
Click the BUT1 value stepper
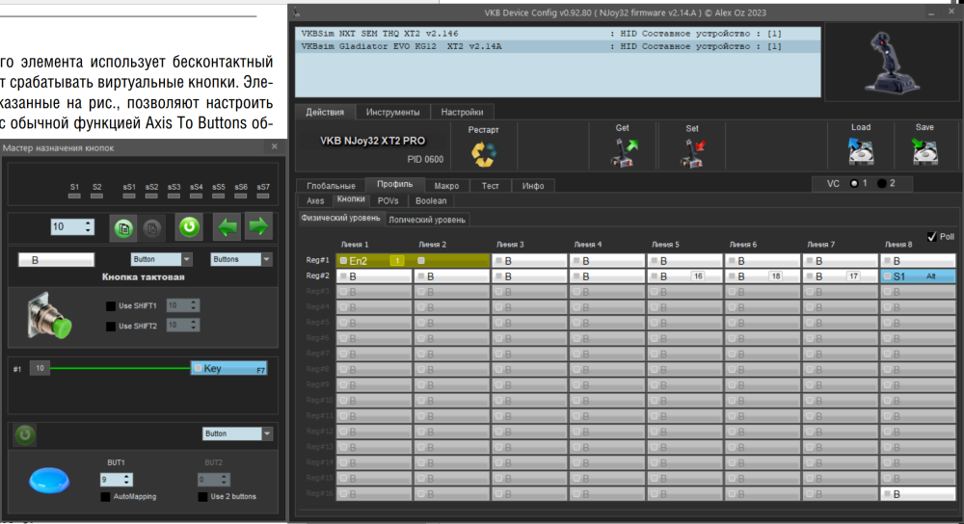pyautogui.click(x=116, y=479)
